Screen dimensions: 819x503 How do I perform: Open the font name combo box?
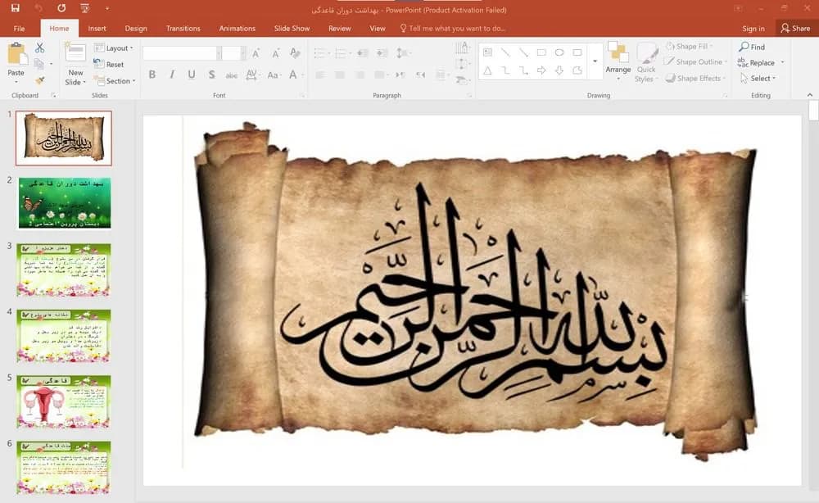pos(181,53)
